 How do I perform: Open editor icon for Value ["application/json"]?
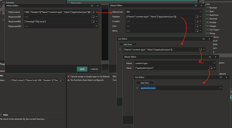pos(211,68)
